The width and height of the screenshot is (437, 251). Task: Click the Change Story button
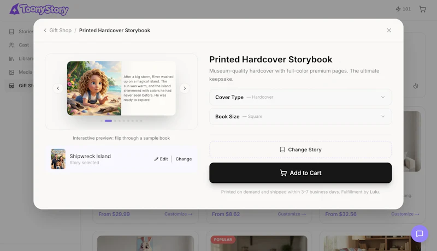[x=300, y=150]
